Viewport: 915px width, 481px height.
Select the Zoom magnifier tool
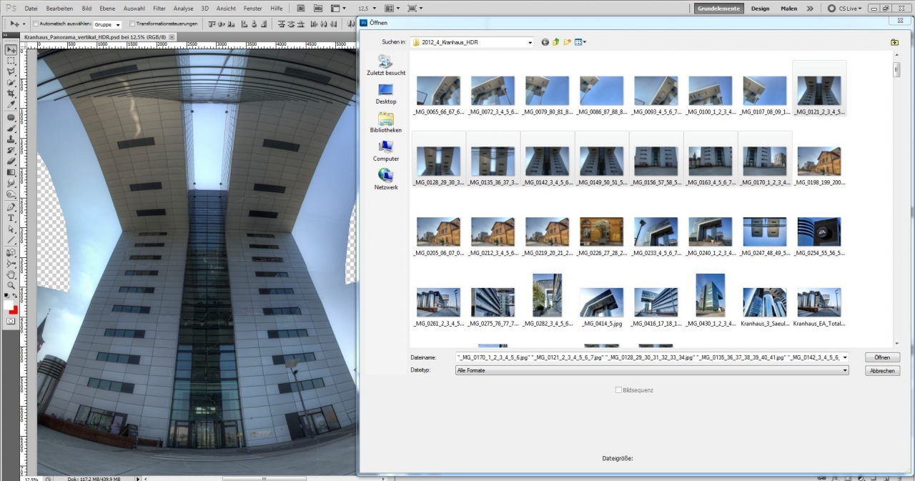click(11, 285)
